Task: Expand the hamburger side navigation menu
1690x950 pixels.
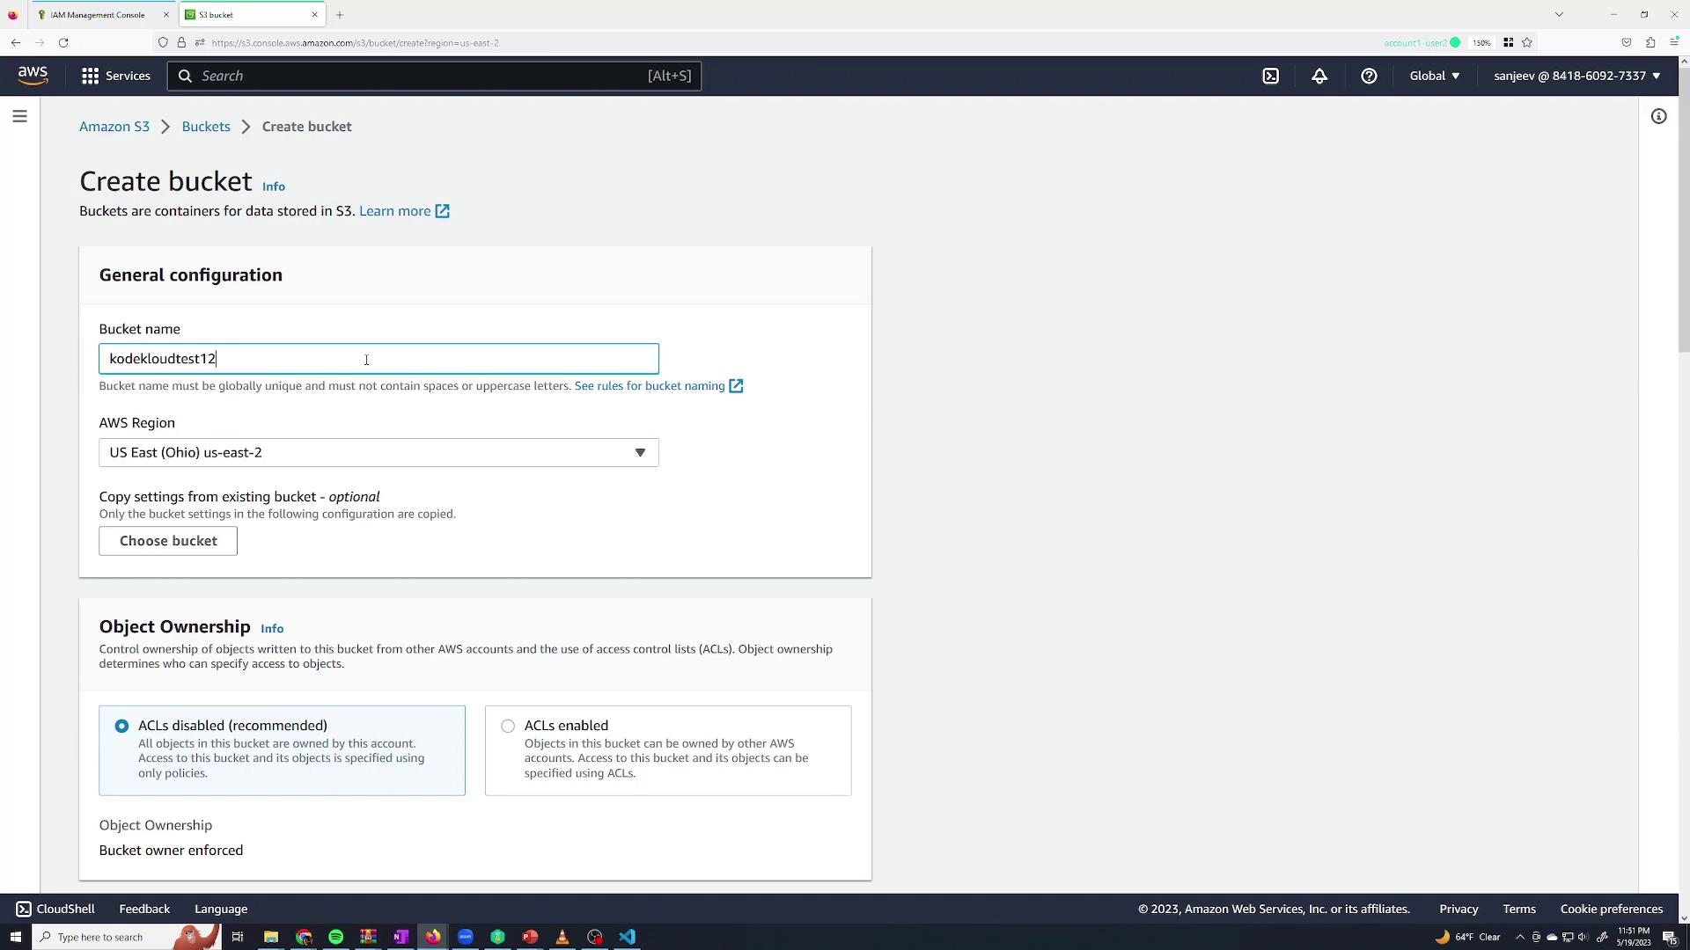Action: [x=19, y=116]
